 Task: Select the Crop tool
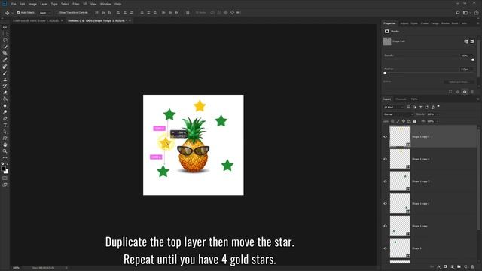click(5, 53)
